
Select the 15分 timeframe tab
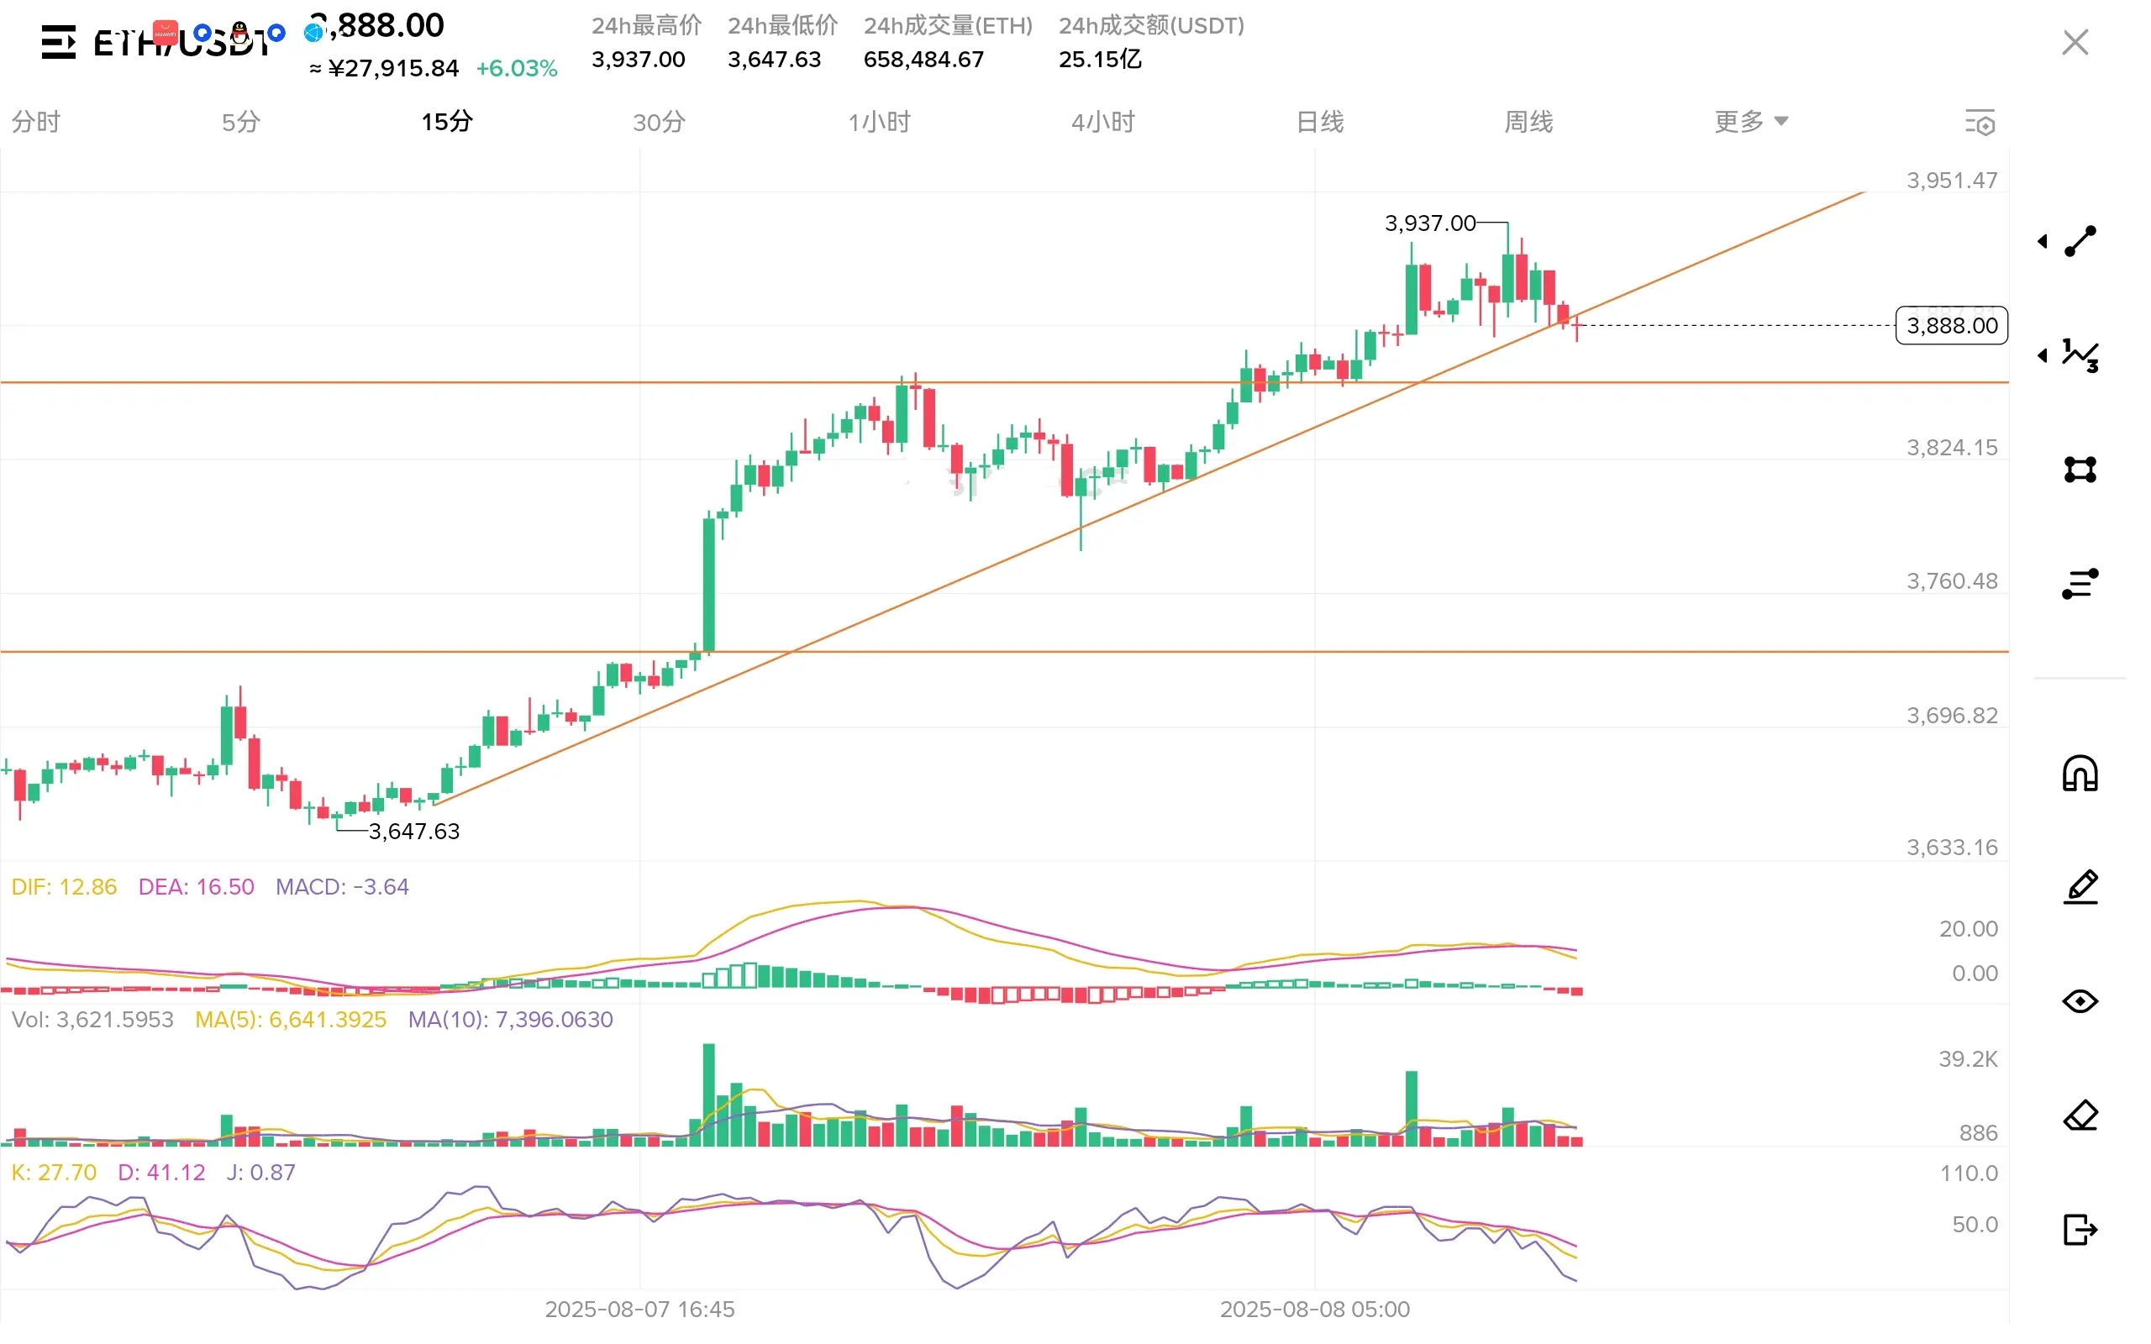pos(447,122)
